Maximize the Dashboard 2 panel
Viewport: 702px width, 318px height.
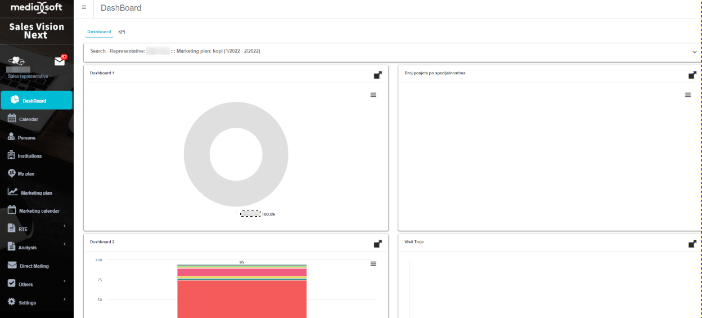pos(378,244)
